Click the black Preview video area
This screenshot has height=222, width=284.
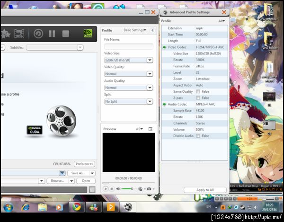(x=129, y=152)
